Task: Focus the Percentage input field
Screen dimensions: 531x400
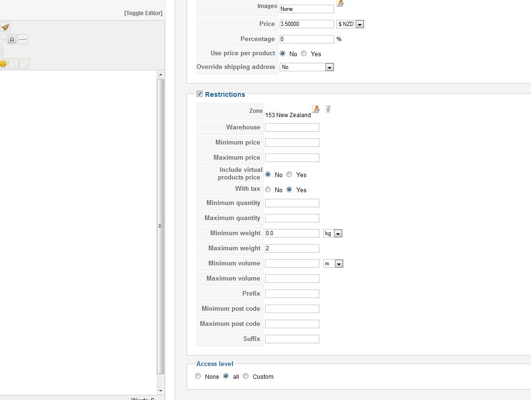Action: (x=307, y=39)
